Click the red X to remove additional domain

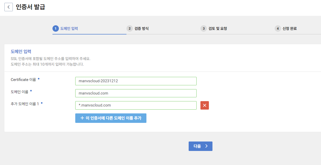point(204,105)
